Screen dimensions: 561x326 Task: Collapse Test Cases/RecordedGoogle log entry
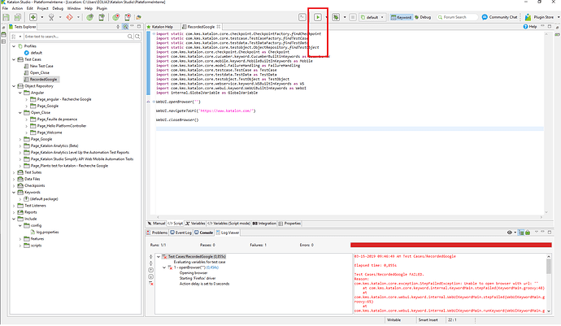[x=159, y=257]
